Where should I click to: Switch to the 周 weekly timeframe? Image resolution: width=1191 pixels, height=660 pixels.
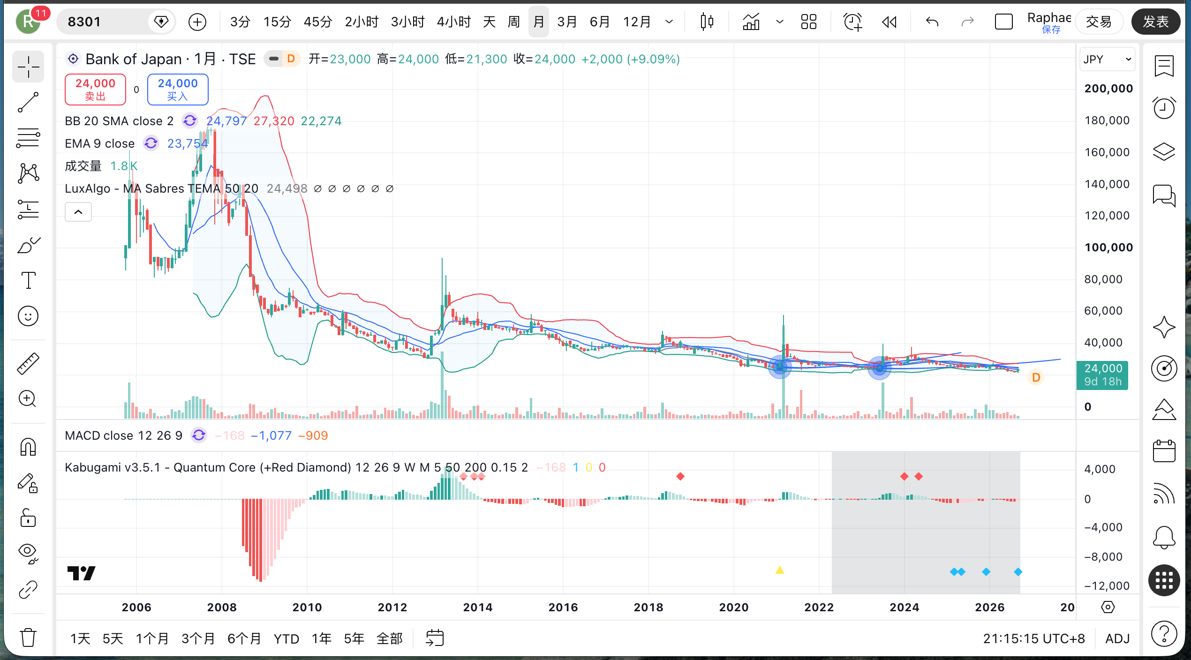514,22
